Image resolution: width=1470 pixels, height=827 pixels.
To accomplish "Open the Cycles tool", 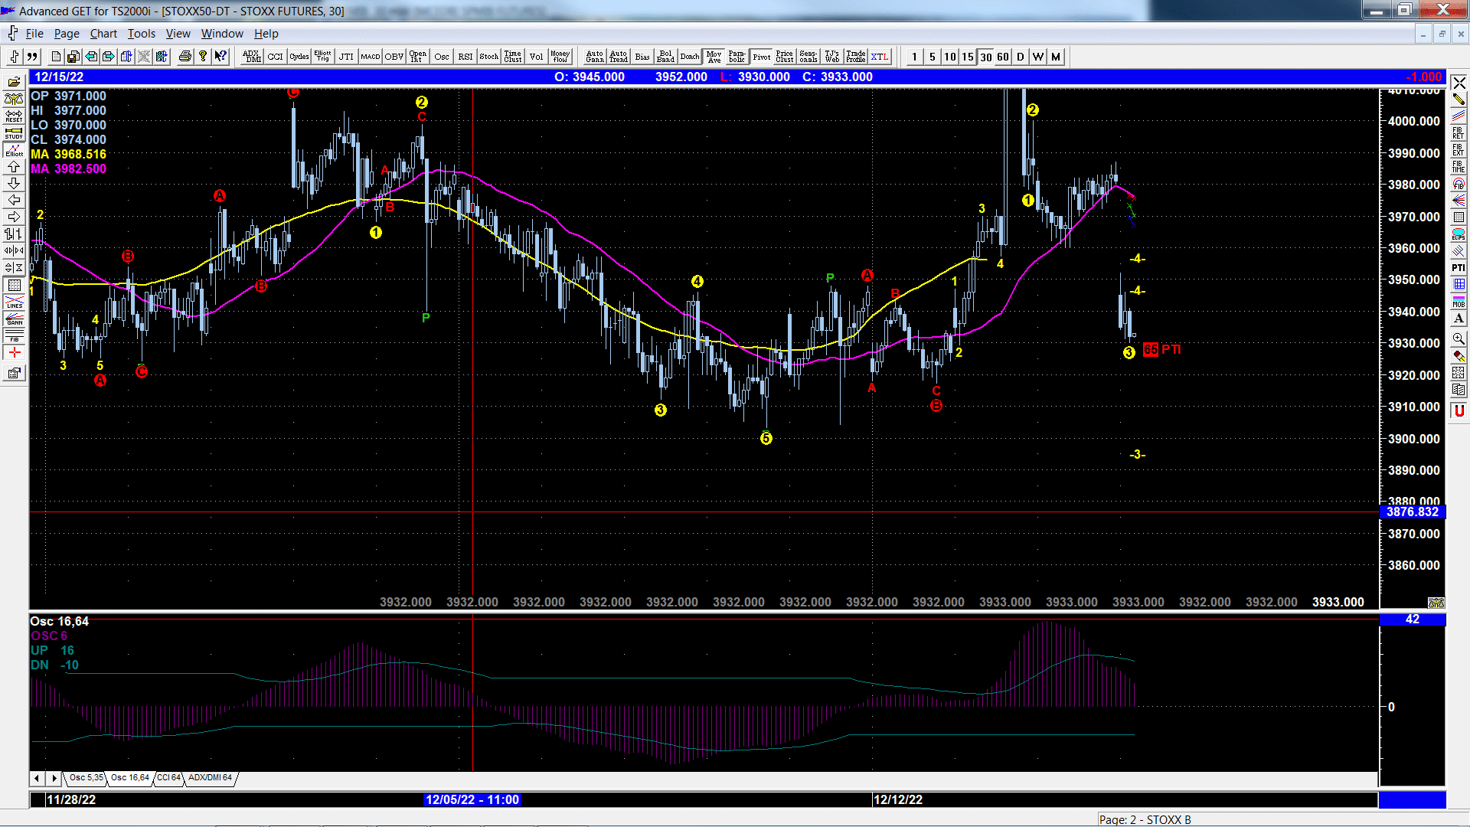I will coord(299,57).
